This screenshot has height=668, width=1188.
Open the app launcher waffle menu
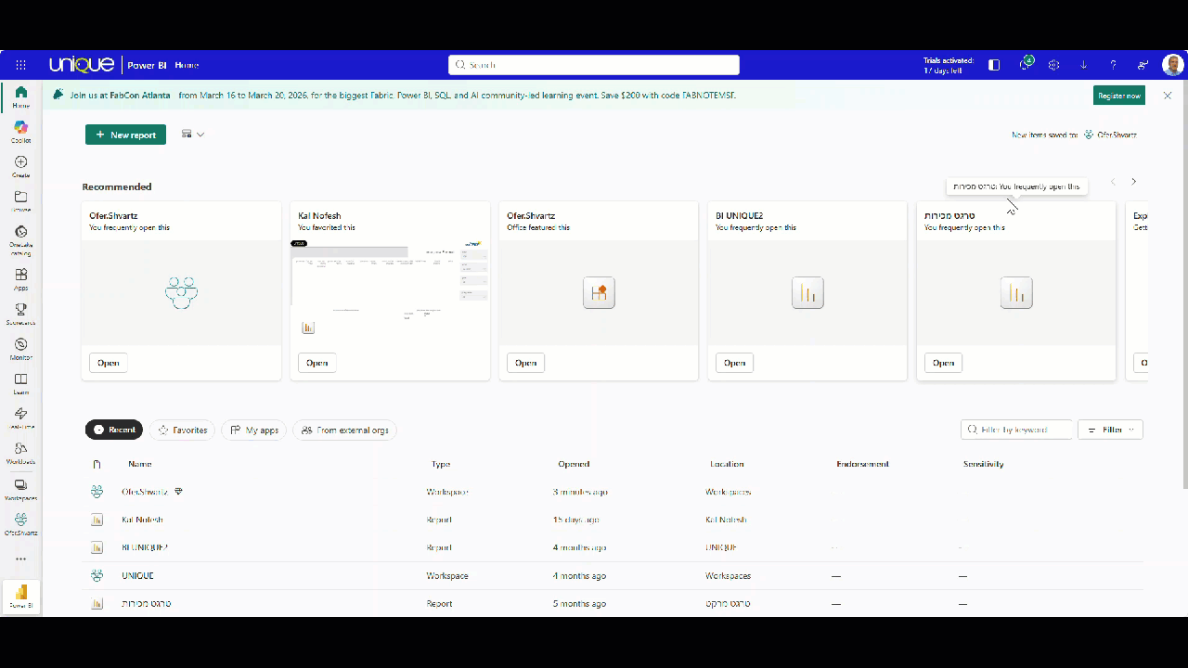tap(20, 65)
